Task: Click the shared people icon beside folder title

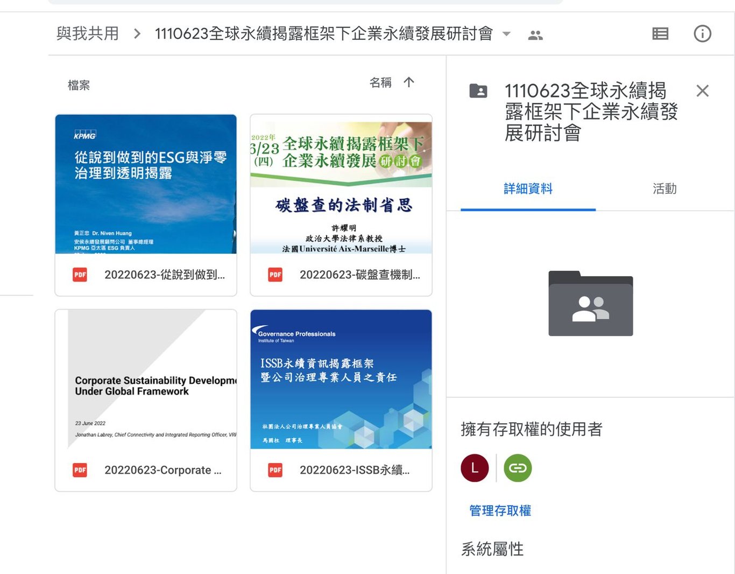Action: 535,36
